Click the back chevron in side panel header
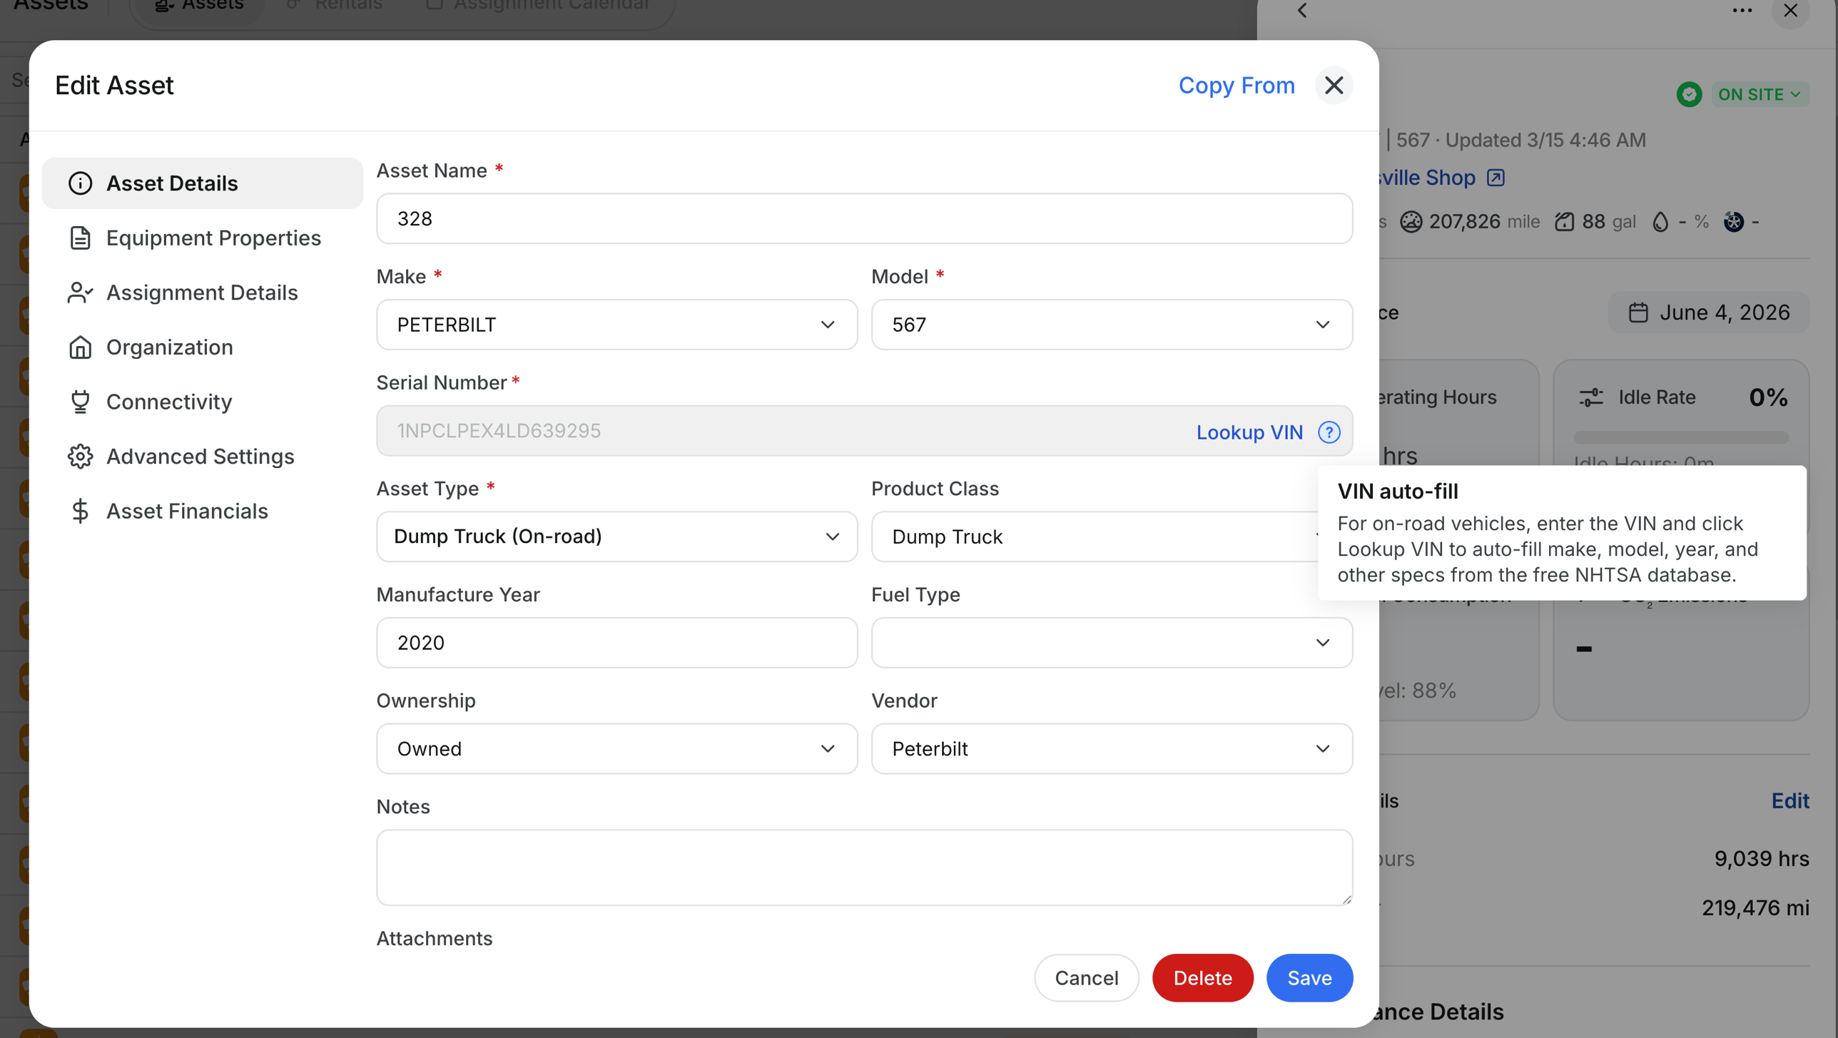 pyautogui.click(x=1302, y=11)
